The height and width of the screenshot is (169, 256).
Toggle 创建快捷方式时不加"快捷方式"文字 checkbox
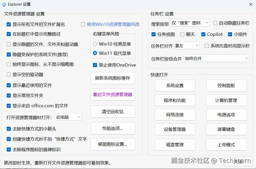[9, 139]
